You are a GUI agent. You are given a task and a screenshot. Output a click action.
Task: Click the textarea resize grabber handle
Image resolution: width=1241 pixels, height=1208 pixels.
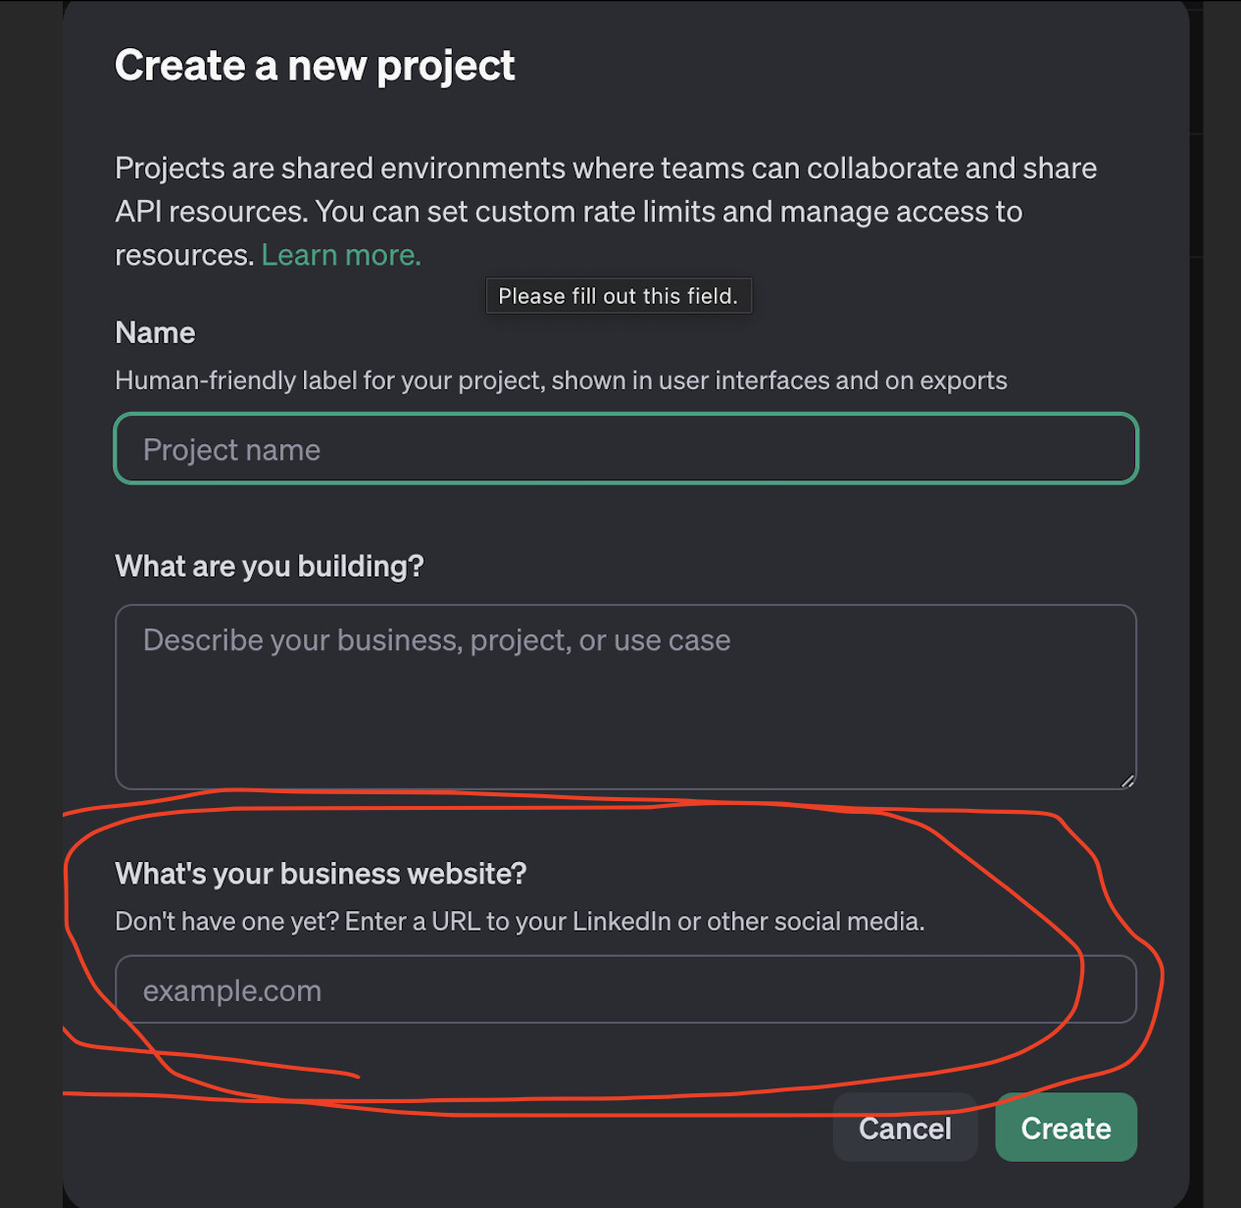[x=1126, y=780]
